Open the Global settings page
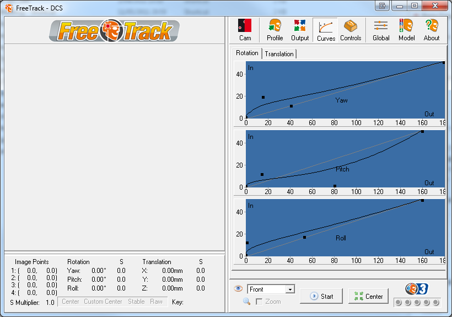 (x=381, y=30)
